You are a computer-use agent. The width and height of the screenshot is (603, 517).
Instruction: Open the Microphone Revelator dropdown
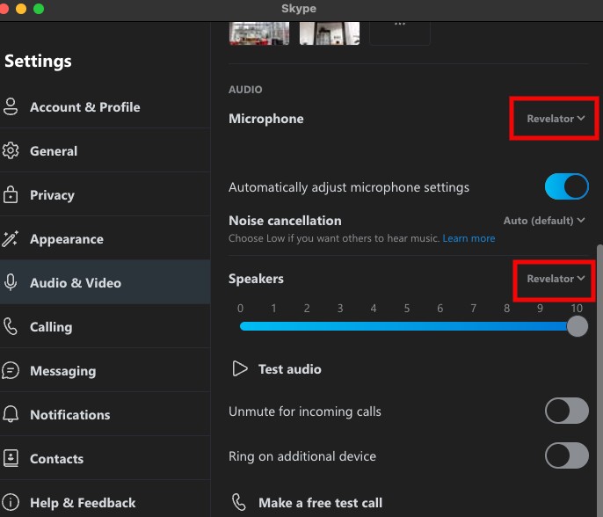556,119
